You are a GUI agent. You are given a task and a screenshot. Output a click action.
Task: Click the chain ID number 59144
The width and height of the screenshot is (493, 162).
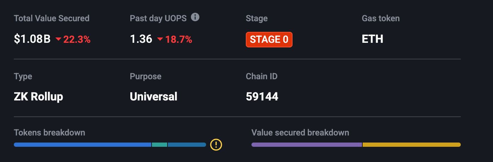point(262,96)
